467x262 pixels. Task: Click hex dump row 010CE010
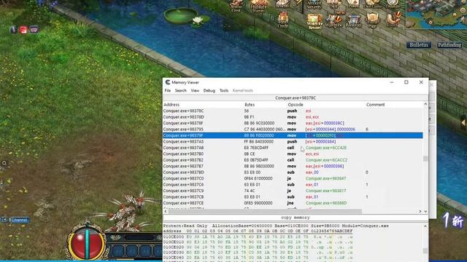coord(258,242)
